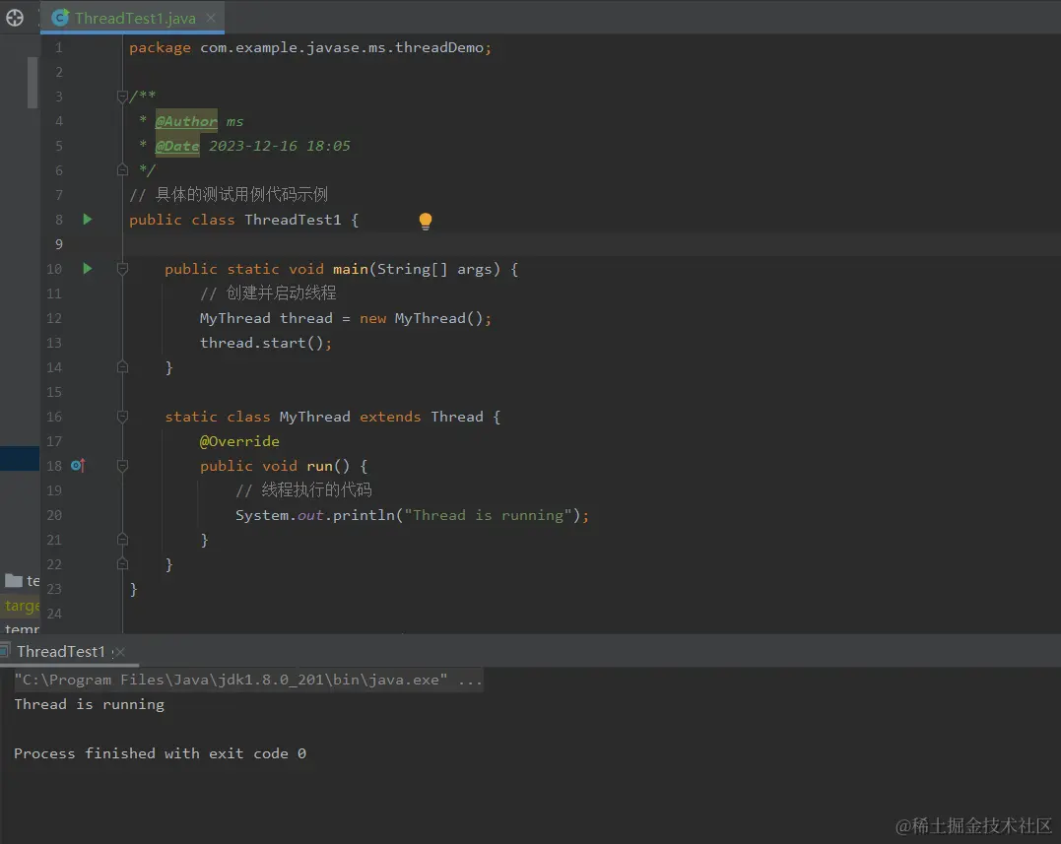
Task: Click 'Thread is running' console output line
Action: (x=90, y=705)
